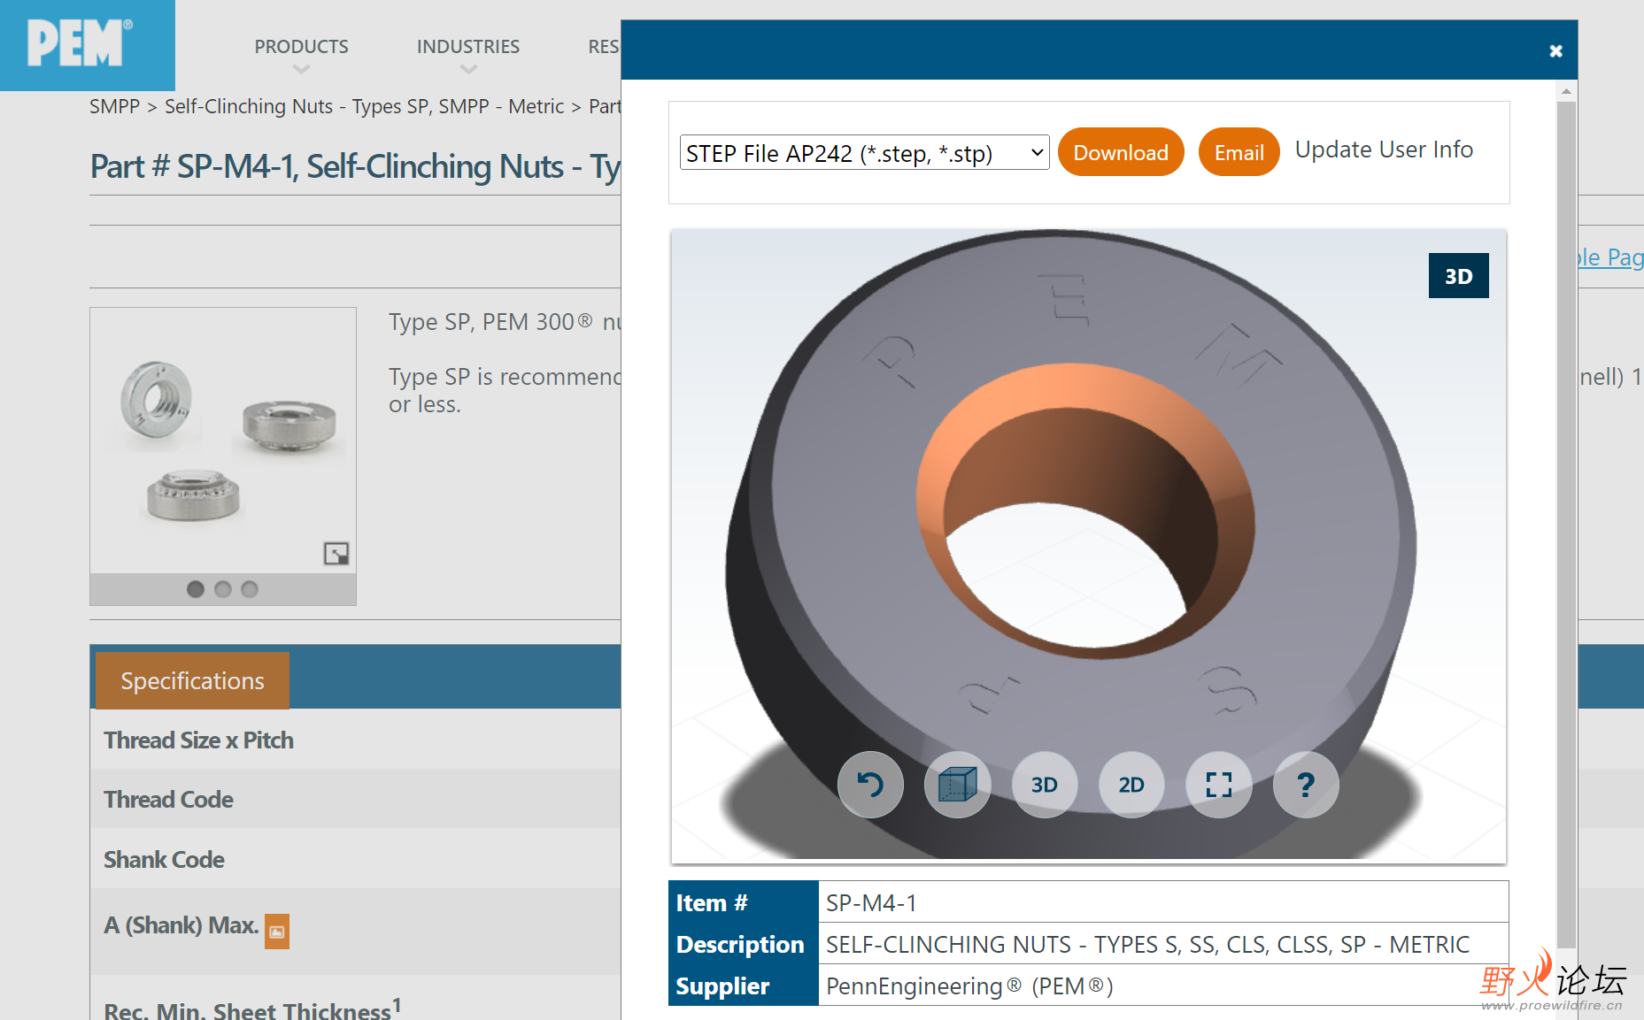Screen dimensions: 1644x1020
Task: Click the 'Description' header cell
Action: click(x=744, y=944)
